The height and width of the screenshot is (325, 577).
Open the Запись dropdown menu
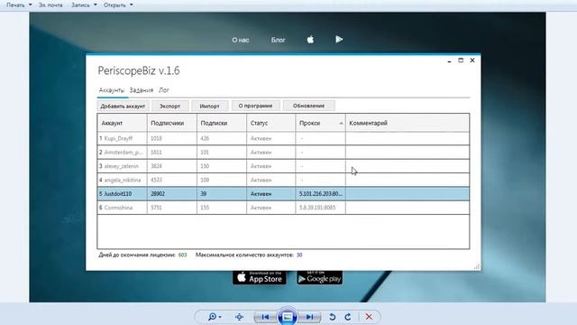[x=84, y=5]
